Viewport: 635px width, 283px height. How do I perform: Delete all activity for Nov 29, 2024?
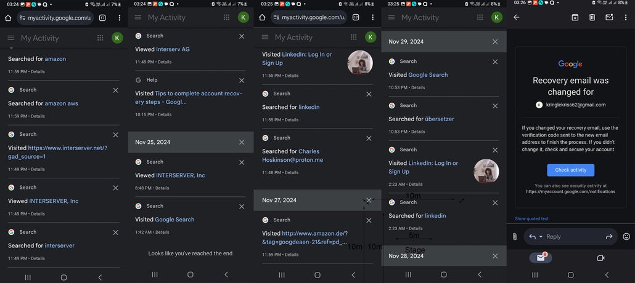pyautogui.click(x=495, y=42)
